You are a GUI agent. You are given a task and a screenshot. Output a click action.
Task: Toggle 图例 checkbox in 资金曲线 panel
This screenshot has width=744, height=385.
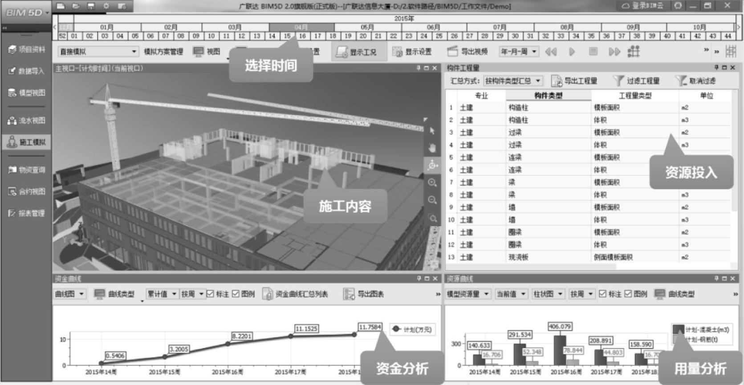[236, 294]
